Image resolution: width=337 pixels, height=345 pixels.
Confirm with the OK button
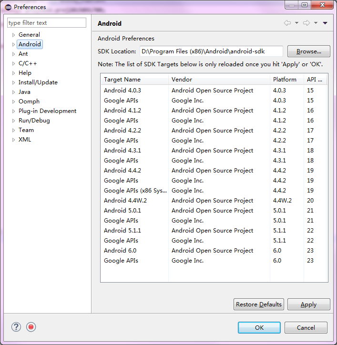[259, 328]
